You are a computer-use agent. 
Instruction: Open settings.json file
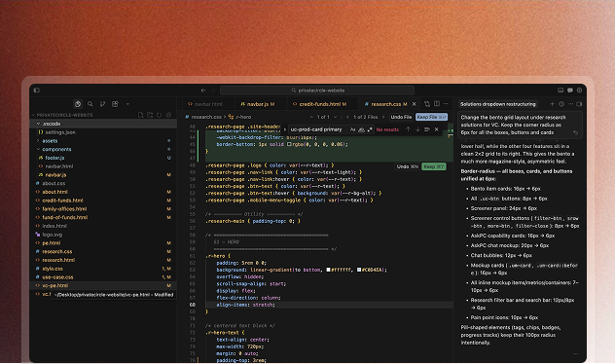(103, 132)
